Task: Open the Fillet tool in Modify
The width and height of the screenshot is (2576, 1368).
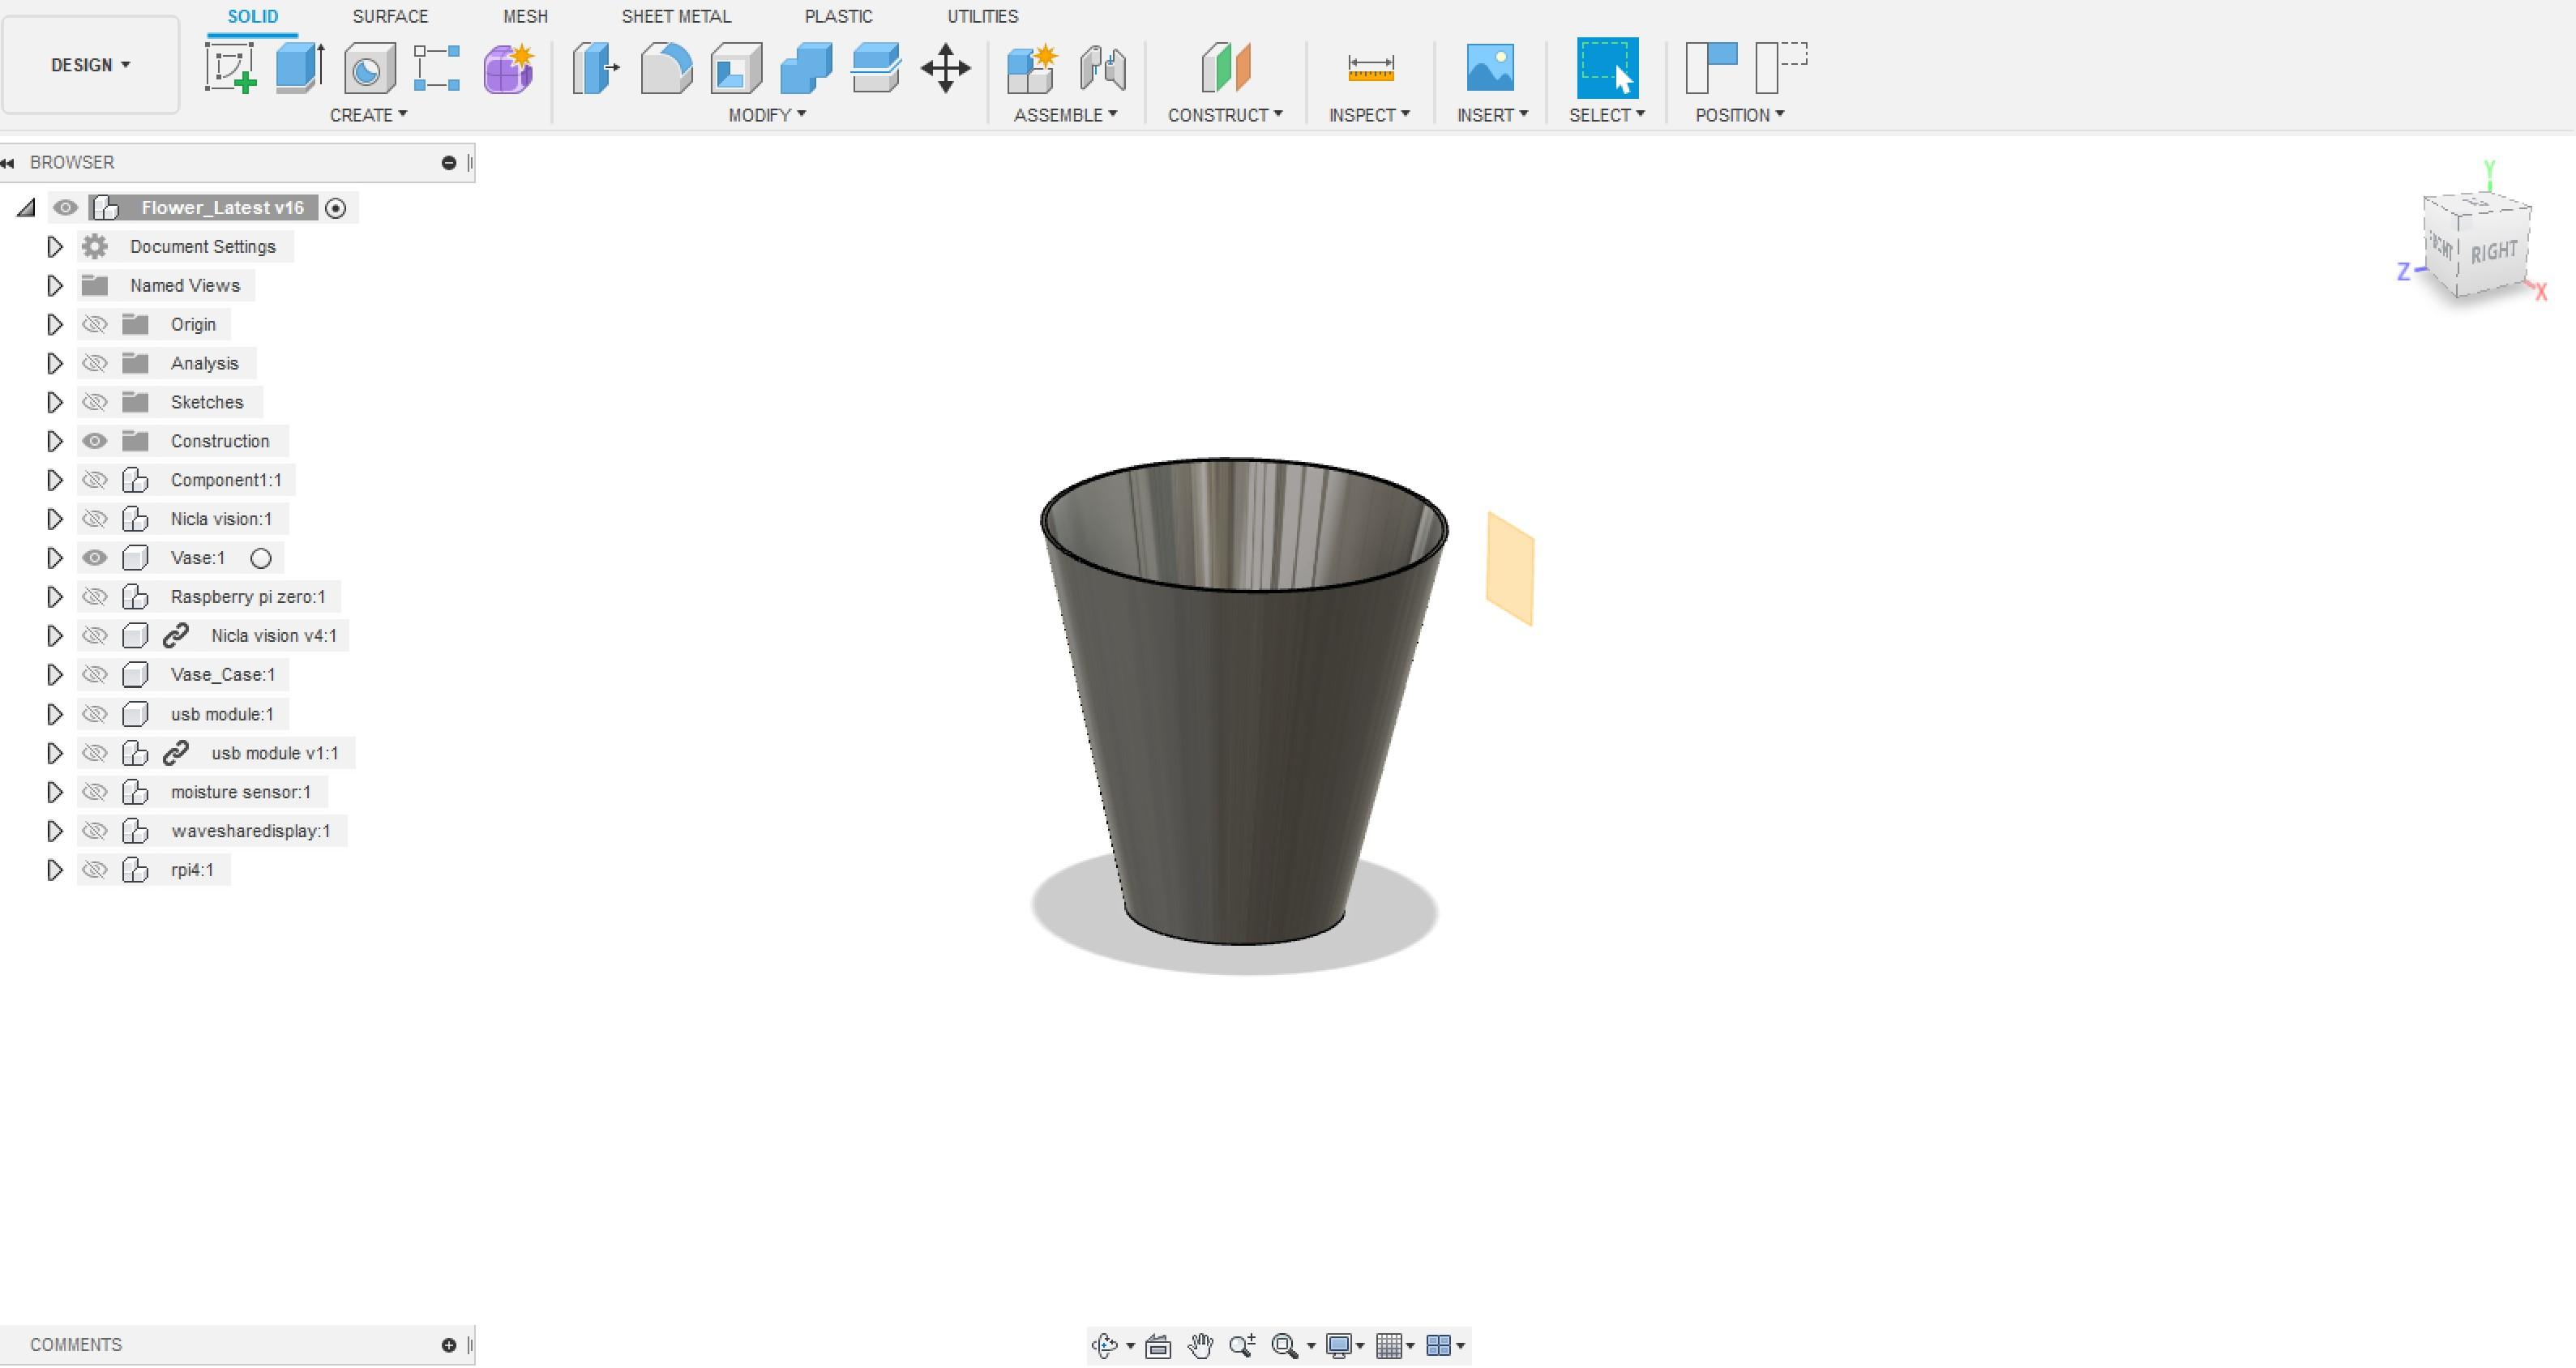Action: point(666,68)
